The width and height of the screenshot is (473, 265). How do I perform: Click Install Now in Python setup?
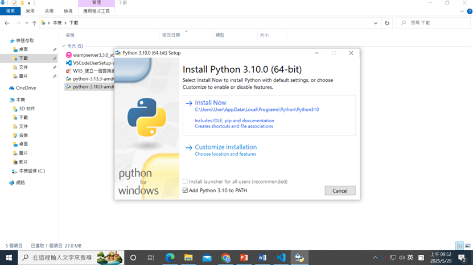coord(210,103)
